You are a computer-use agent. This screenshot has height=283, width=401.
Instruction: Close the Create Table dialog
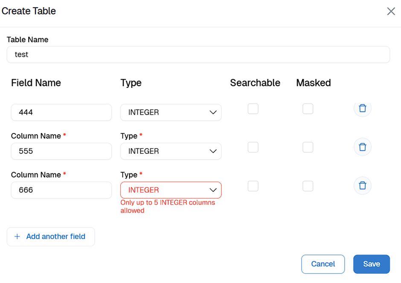click(391, 12)
